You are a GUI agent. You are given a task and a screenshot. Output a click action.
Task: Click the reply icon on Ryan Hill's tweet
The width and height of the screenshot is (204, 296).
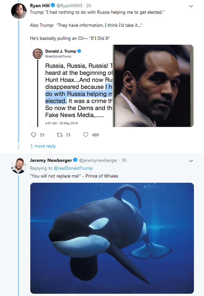click(34, 135)
